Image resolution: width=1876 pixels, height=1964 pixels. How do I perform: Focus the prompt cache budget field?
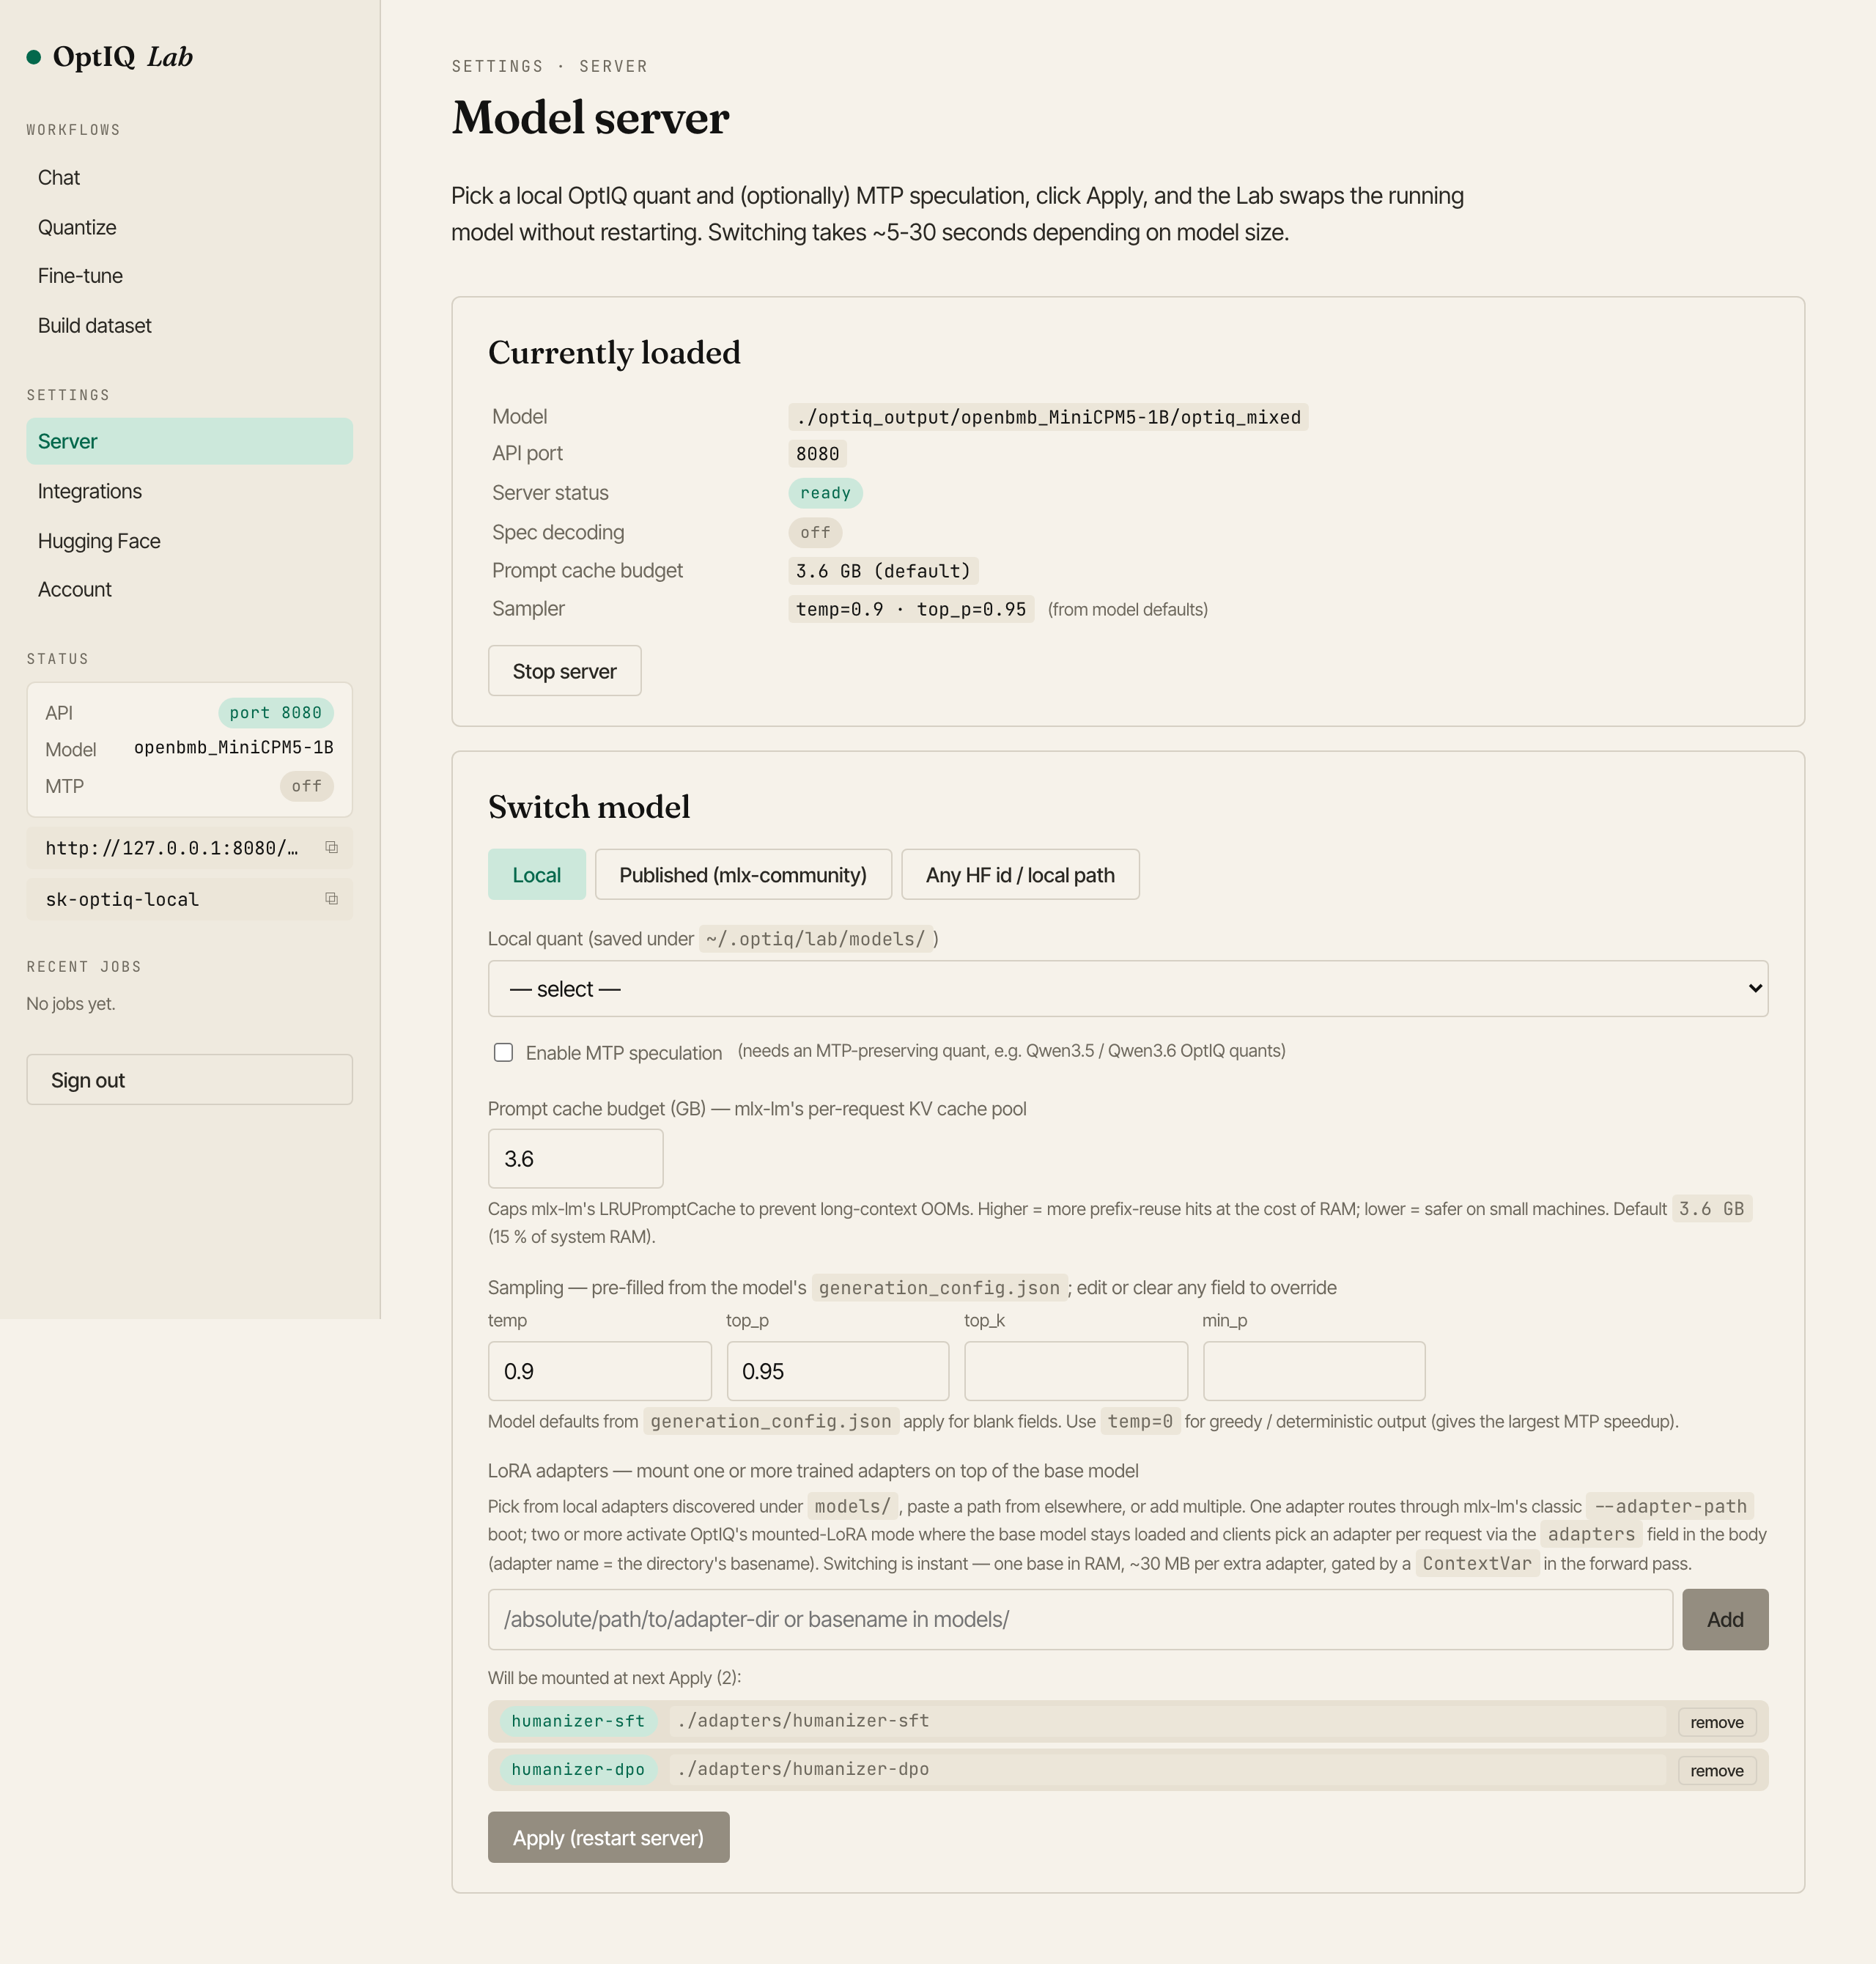point(575,1159)
